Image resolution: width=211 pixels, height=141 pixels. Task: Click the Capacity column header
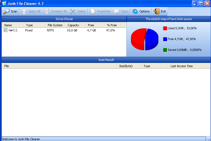pyautogui.click(x=75, y=25)
